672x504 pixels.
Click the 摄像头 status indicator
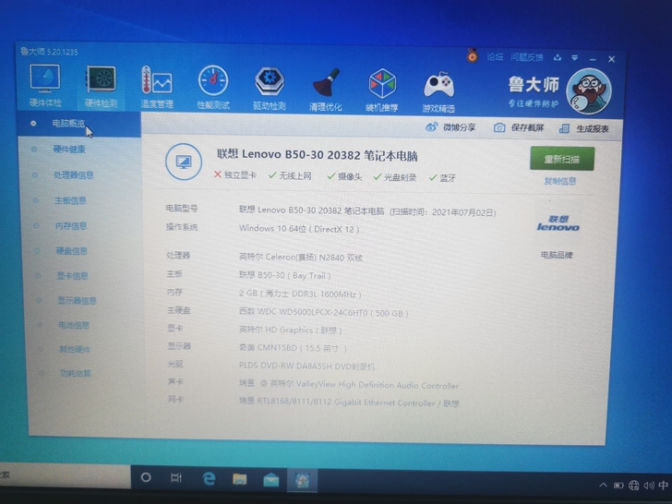[344, 176]
